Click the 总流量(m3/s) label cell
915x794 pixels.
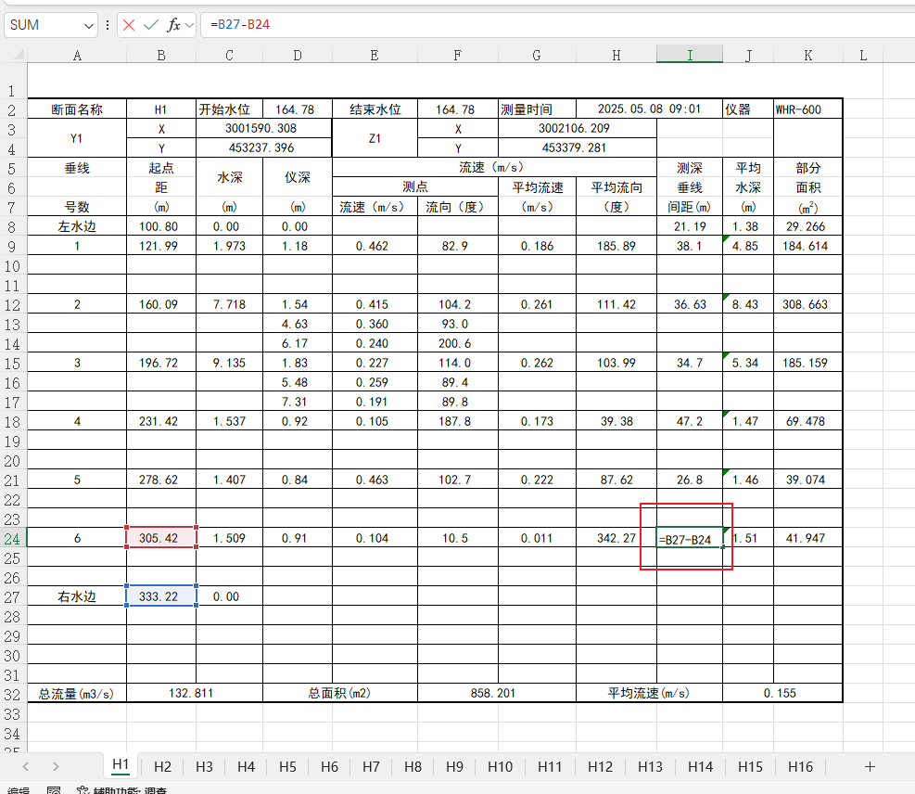pos(77,693)
